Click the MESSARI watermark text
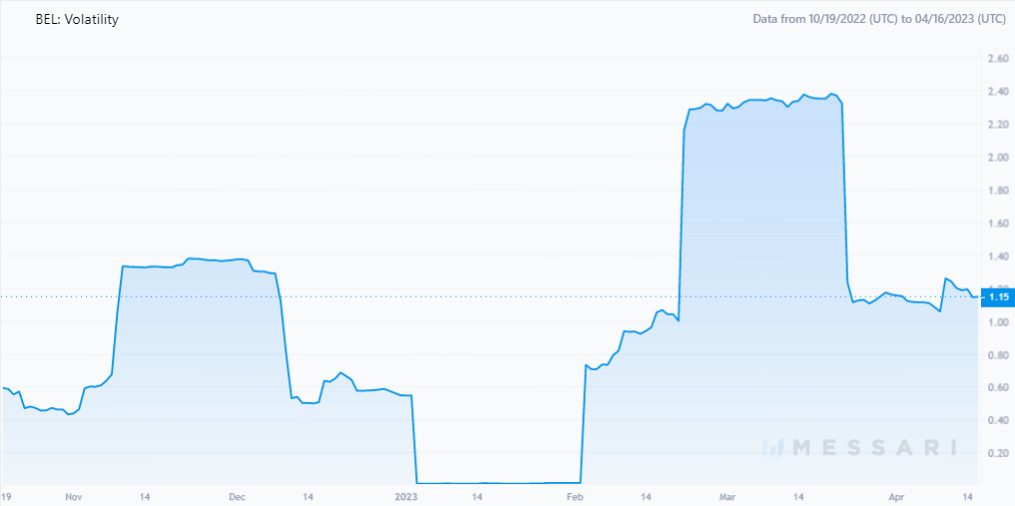Image resolution: width=1015 pixels, height=506 pixels. 874,447
